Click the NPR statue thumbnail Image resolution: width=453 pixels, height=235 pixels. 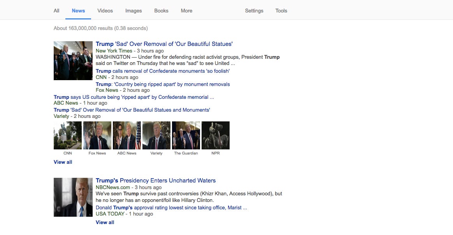(x=216, y=135)
